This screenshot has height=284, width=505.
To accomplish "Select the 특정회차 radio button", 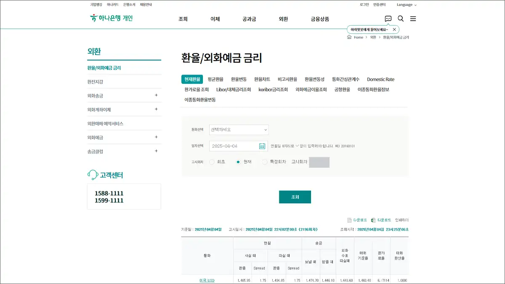I will (x=265, y=161).
